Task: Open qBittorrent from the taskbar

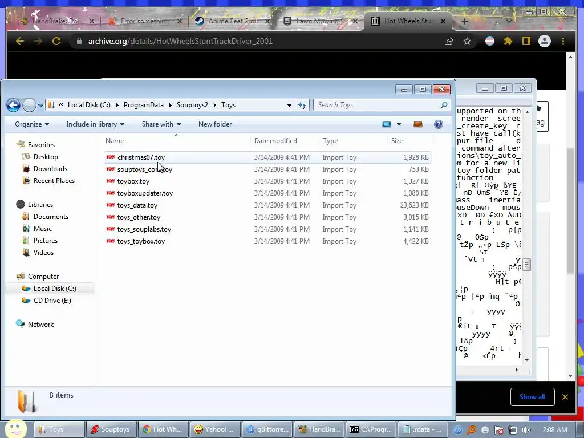Action: (x=267, y=429)
